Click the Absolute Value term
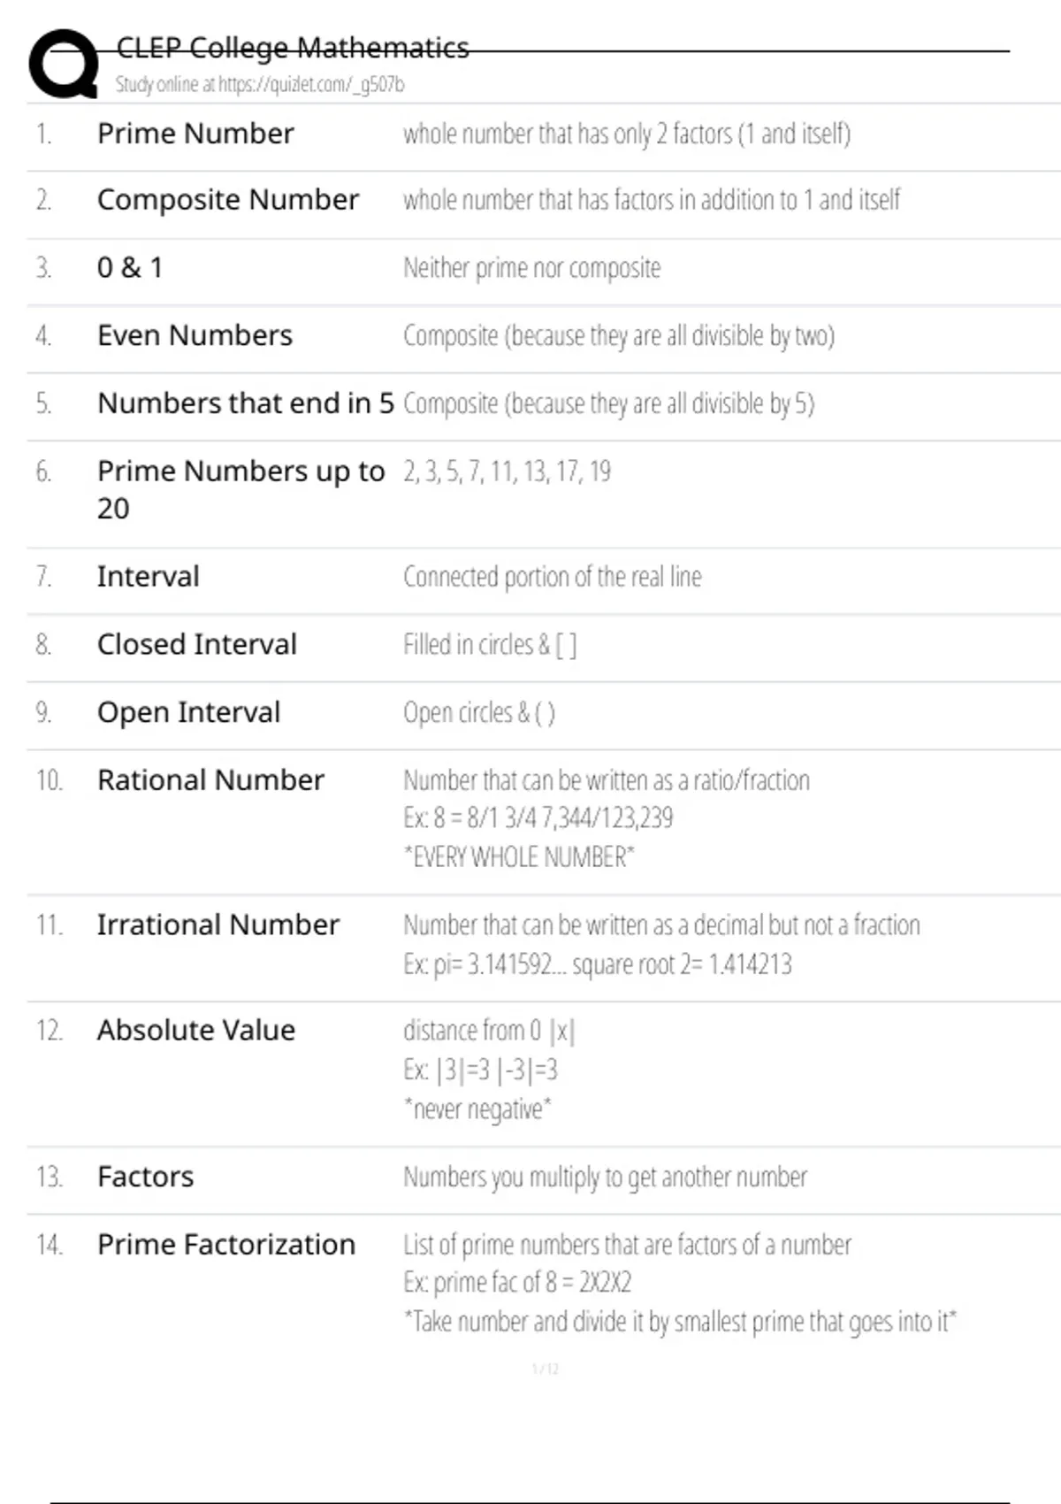The height and width of the screenshot is (1504, 1061). [x=196, y=1031]
